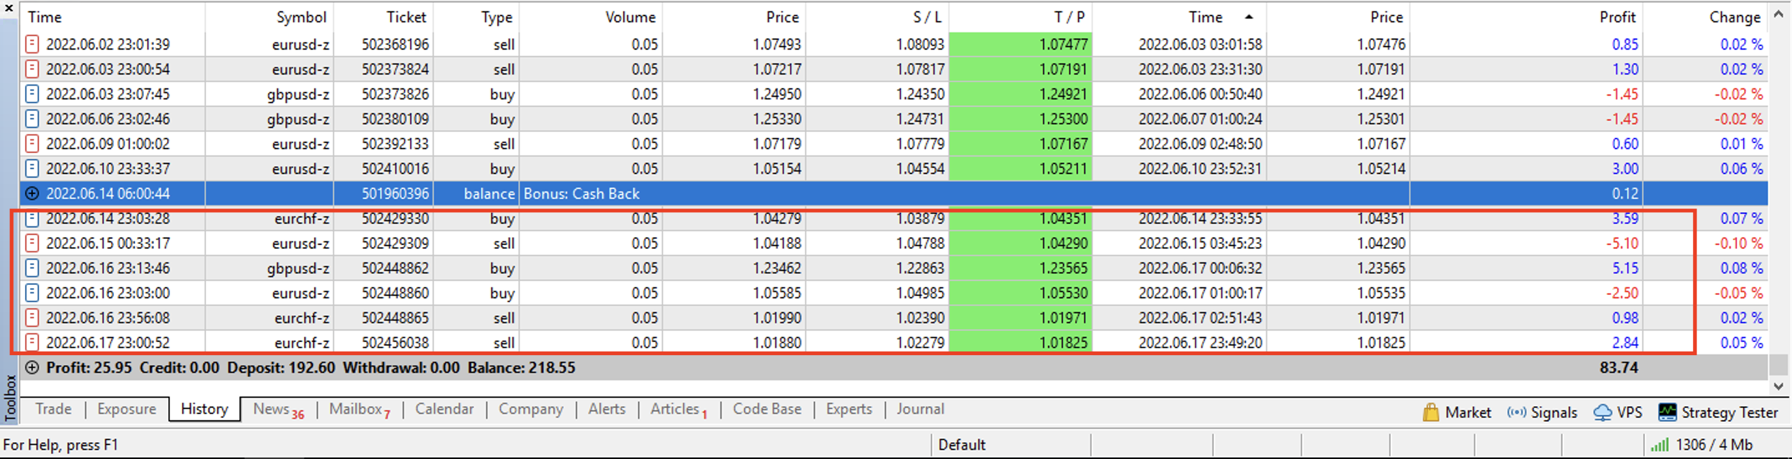Toggle sort arrow on close Time column
This screenshot has height=459, width=1792.
pyautogui.click(x=1249, y=17)
